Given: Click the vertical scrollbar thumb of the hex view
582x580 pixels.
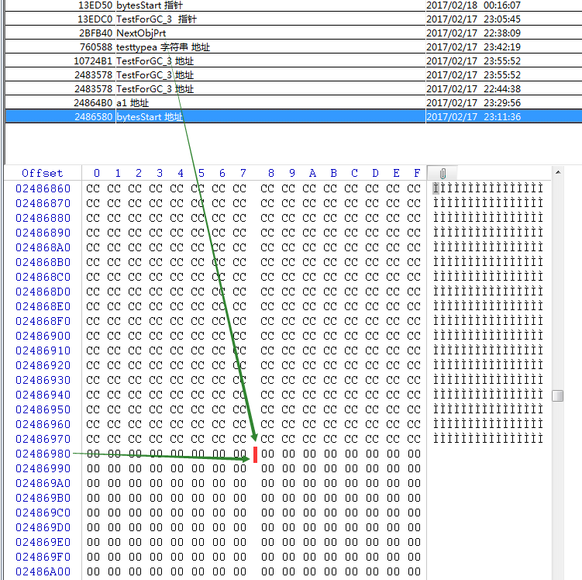Looking at the screenshot, I should [557, 395].
